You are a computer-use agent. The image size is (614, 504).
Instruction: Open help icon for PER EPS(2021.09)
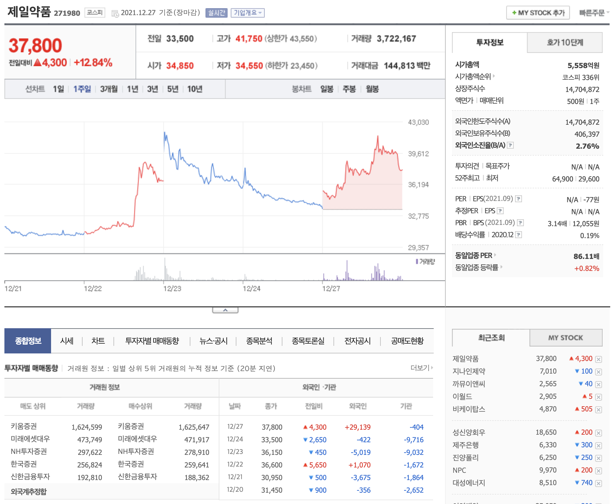pyautogui.click(x=518, y=199)
